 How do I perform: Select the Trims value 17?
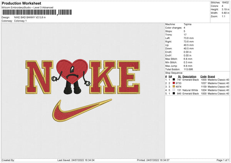click(x=185, y=35)
